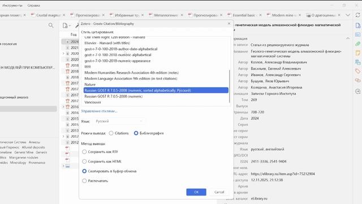
Task: Switch to the Modern mine tab
Action: tap(285, 15)
